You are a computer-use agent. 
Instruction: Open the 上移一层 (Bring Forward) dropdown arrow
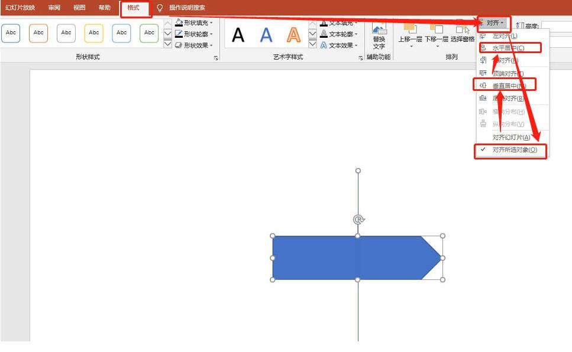pyautogui.click(x=411, y=47)
